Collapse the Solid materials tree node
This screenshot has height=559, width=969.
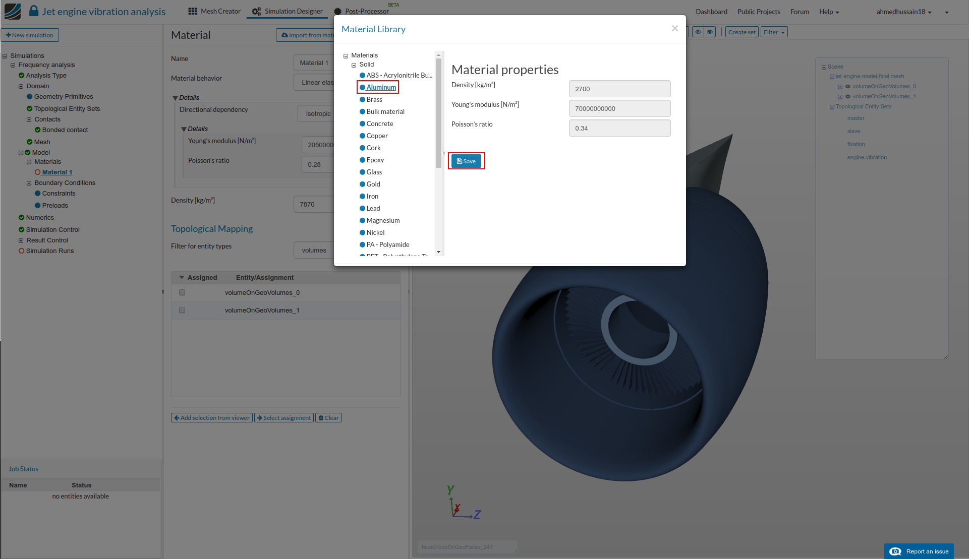[354, 65]
